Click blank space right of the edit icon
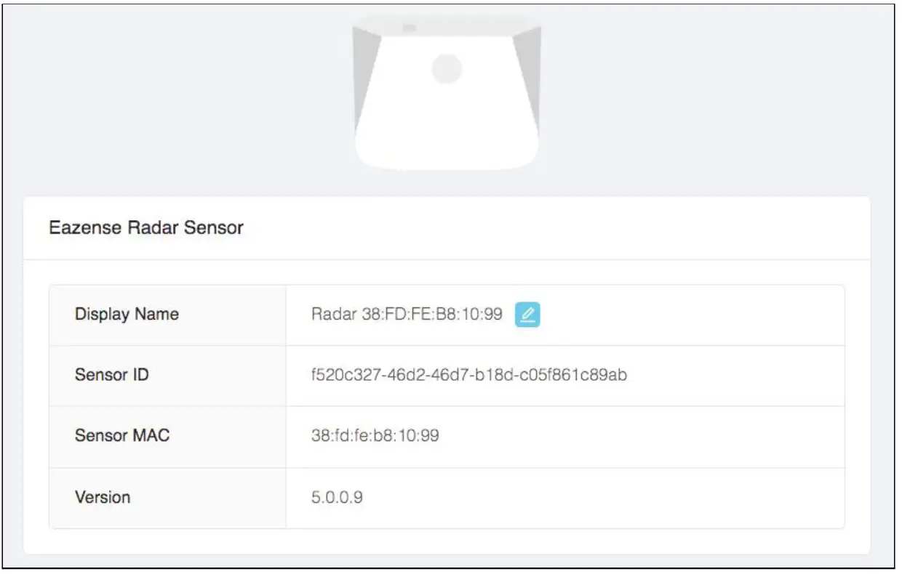 691,315
